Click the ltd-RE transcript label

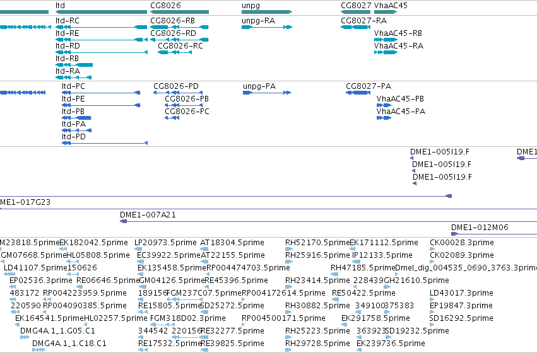pyautogui.click(x=67, y=33)
